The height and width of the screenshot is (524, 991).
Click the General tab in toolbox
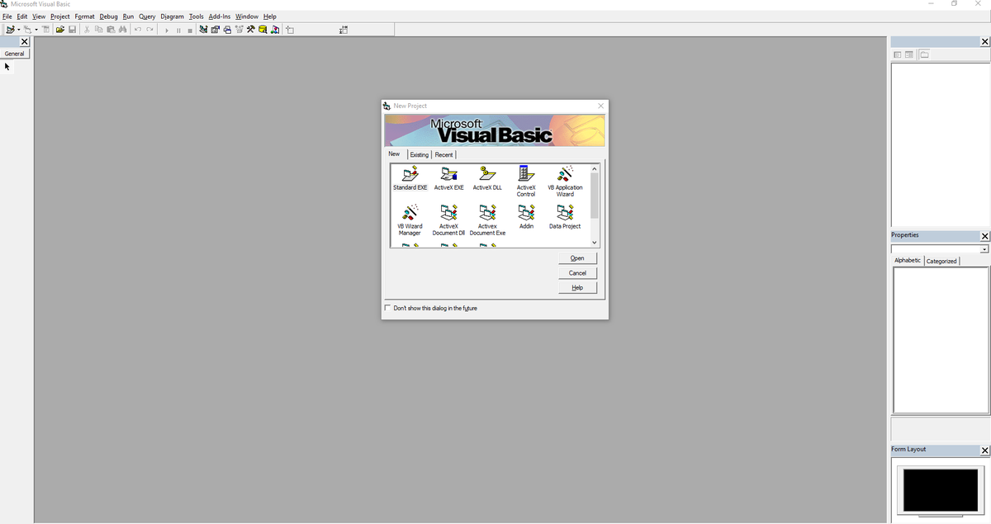coord(15,54)
